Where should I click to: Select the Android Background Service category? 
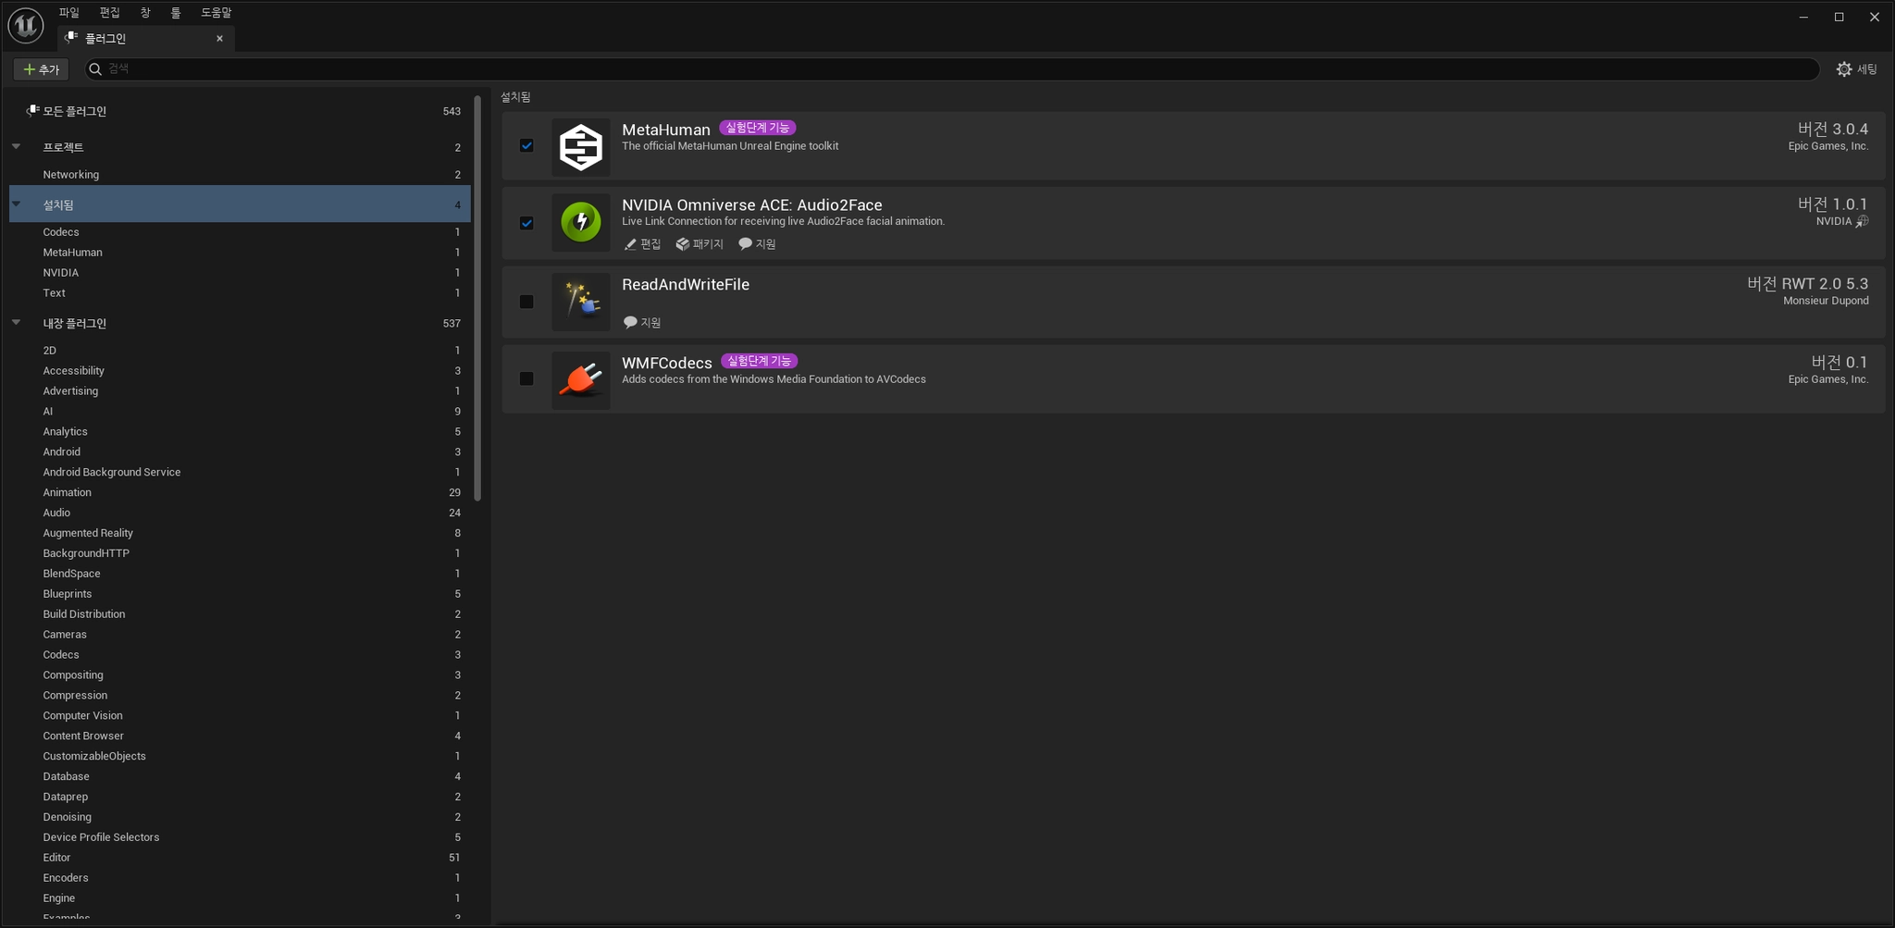coord(240,473)
